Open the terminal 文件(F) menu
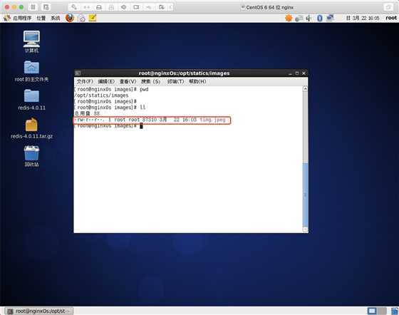The height and width of the screenshot is (315, 399). [85, 81]
